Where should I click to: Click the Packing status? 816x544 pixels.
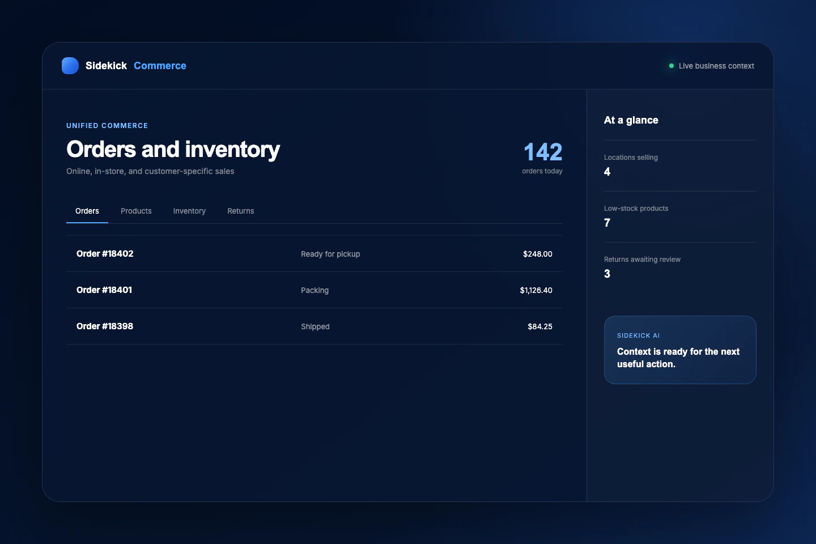pos(314,290)
